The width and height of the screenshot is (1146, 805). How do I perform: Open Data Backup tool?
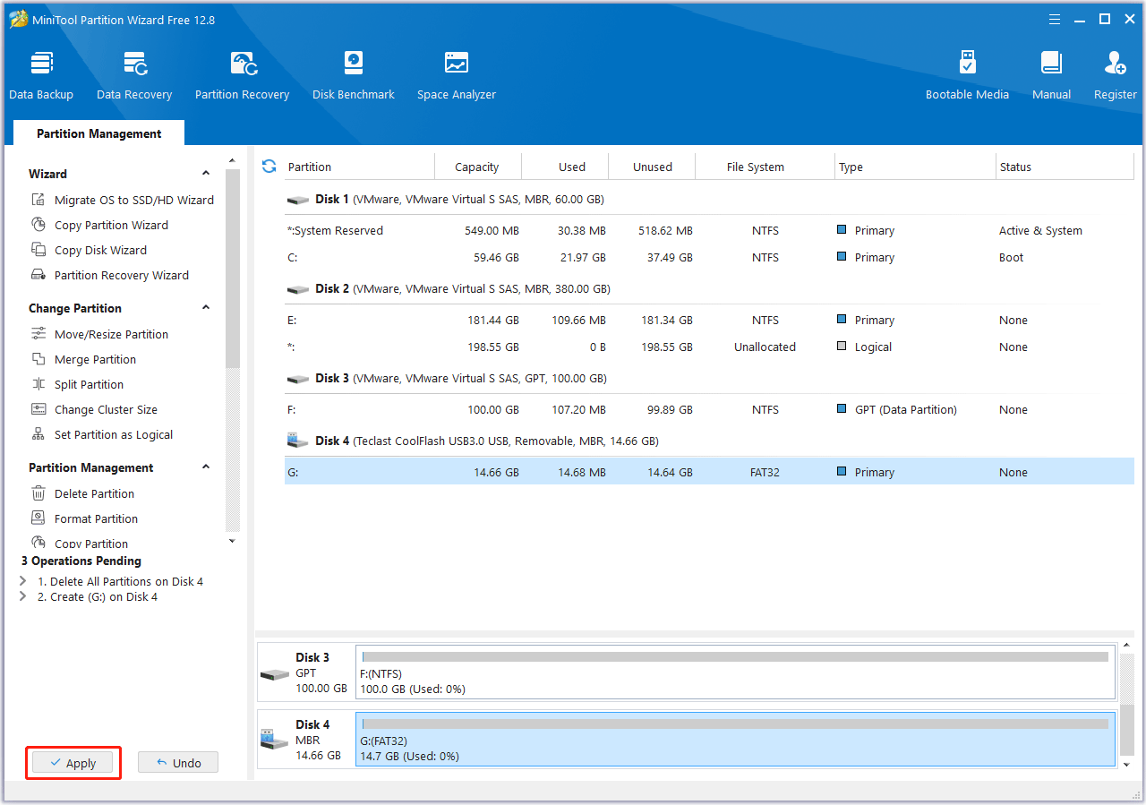click(41, 75)
